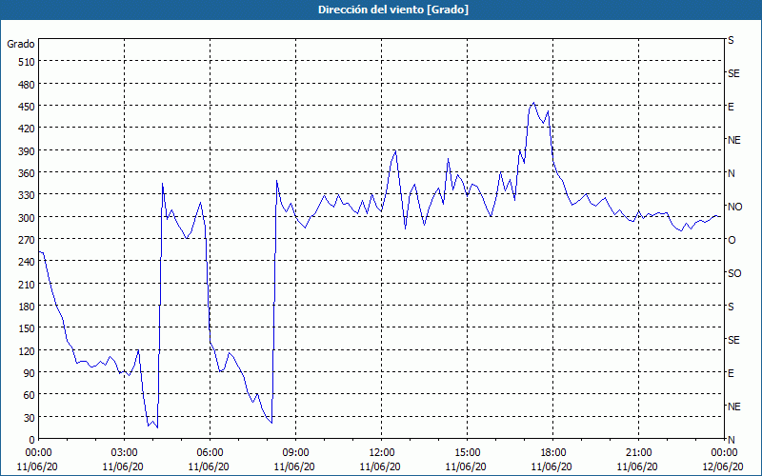762x476 pixels.
Task: Click the 510 value on the degree axis
Action: tap(27, 62)
